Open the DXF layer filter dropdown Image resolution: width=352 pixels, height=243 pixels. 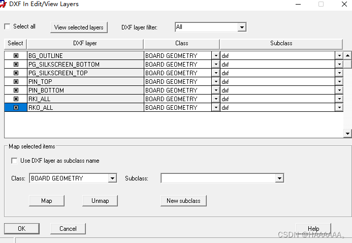point(242,27)
